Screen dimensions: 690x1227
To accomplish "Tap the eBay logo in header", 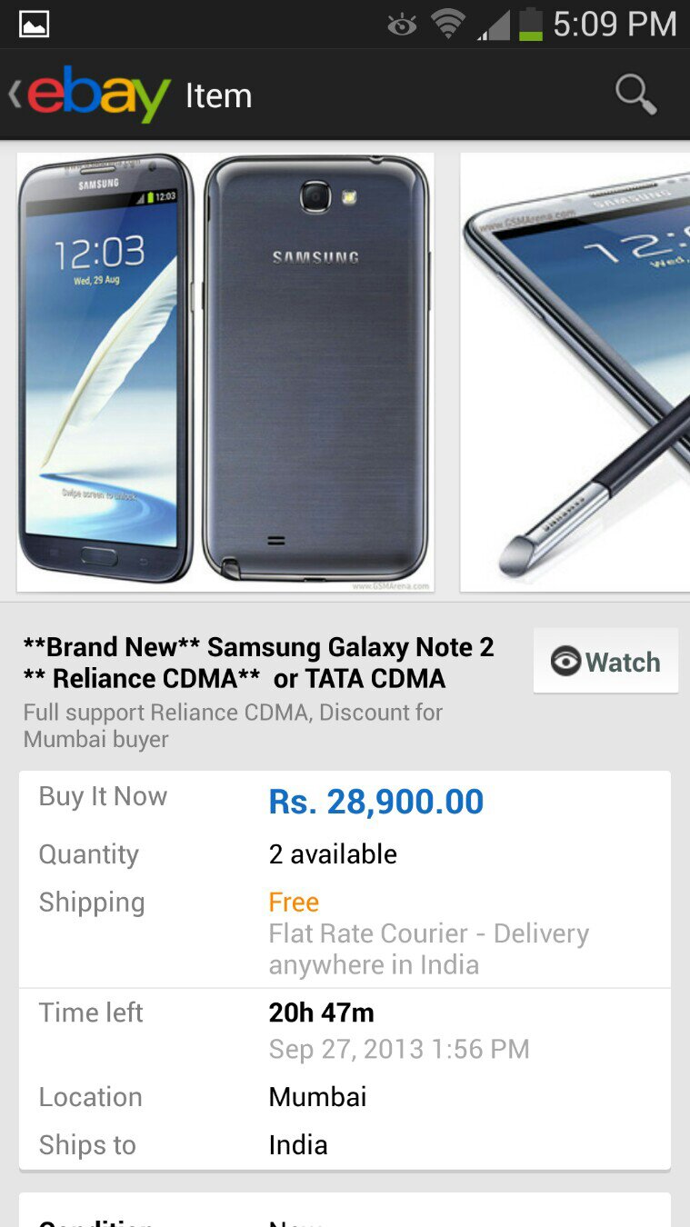I will pos(99,95).
